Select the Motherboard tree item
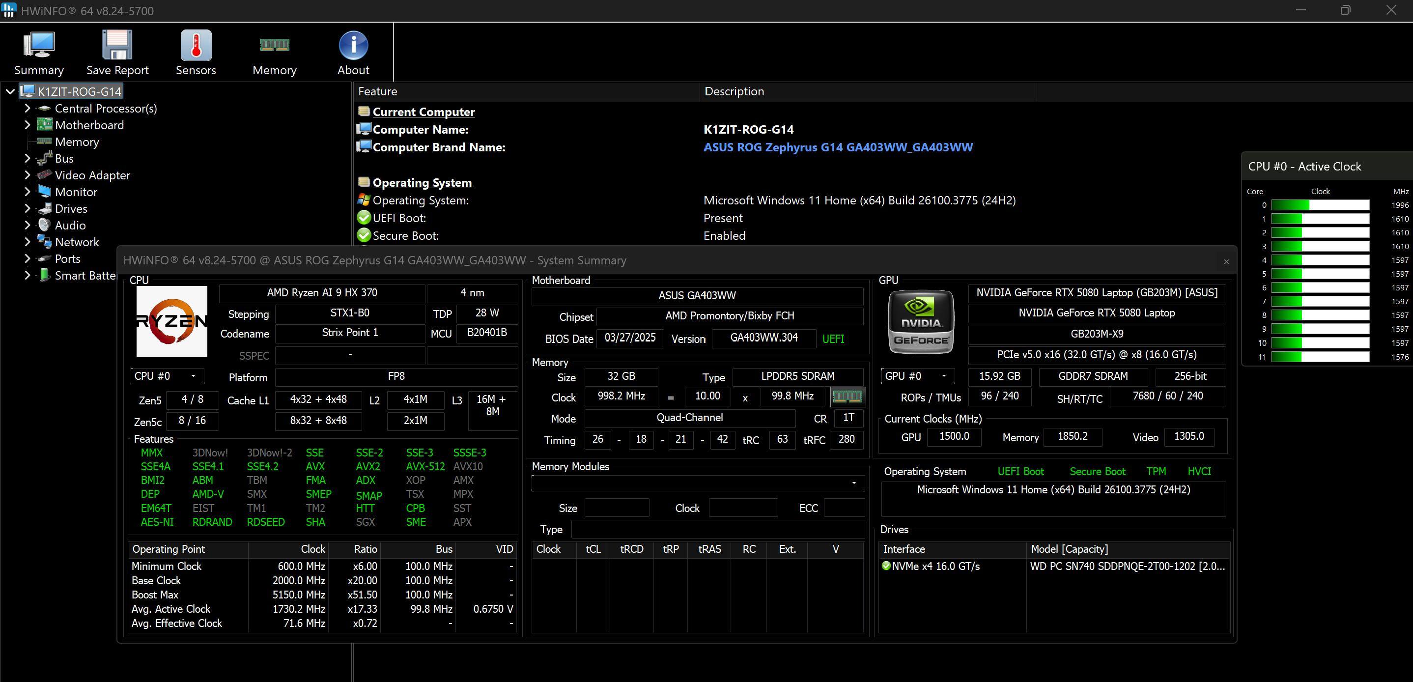Screen dimensions: 1413x682 tap(89, 125)
